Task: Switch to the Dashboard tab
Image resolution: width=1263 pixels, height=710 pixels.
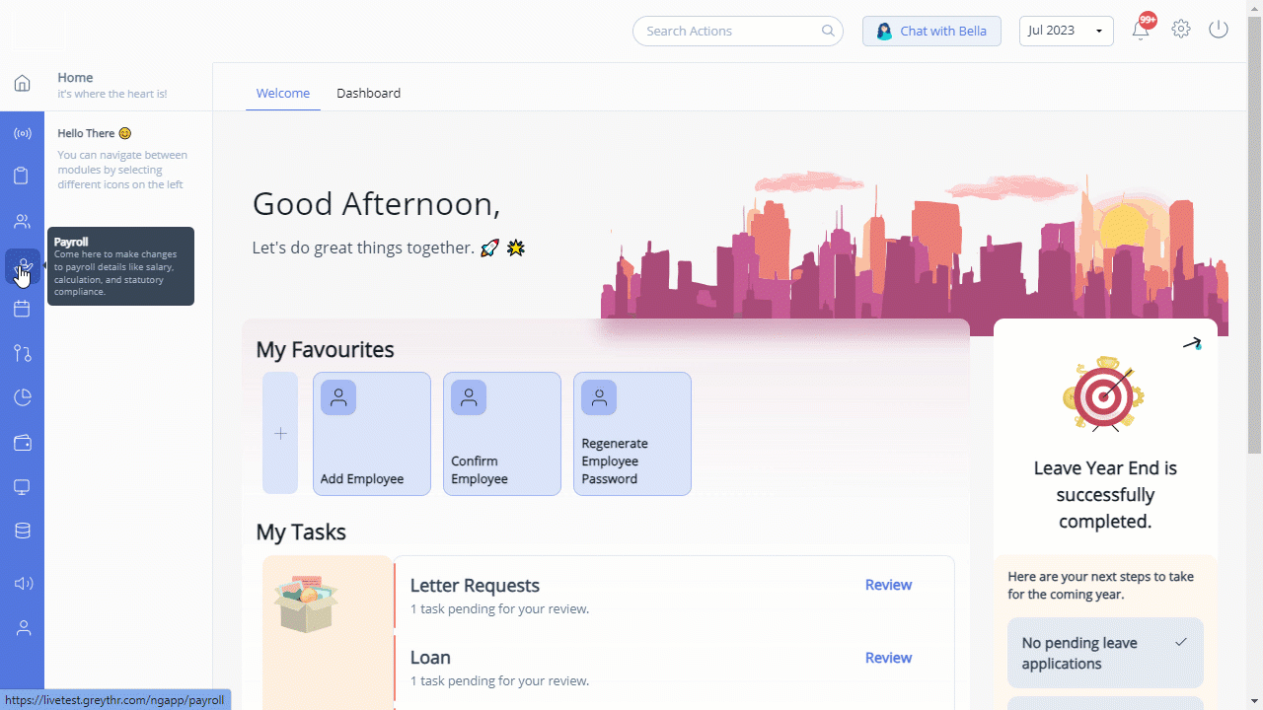Action: [x=368, y=93]
